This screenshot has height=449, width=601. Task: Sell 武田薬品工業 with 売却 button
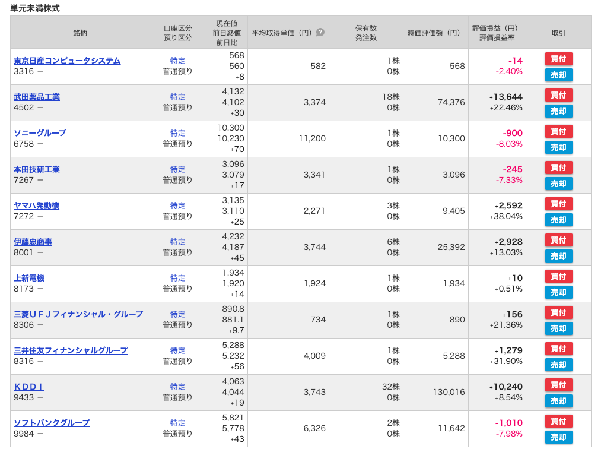558,111
